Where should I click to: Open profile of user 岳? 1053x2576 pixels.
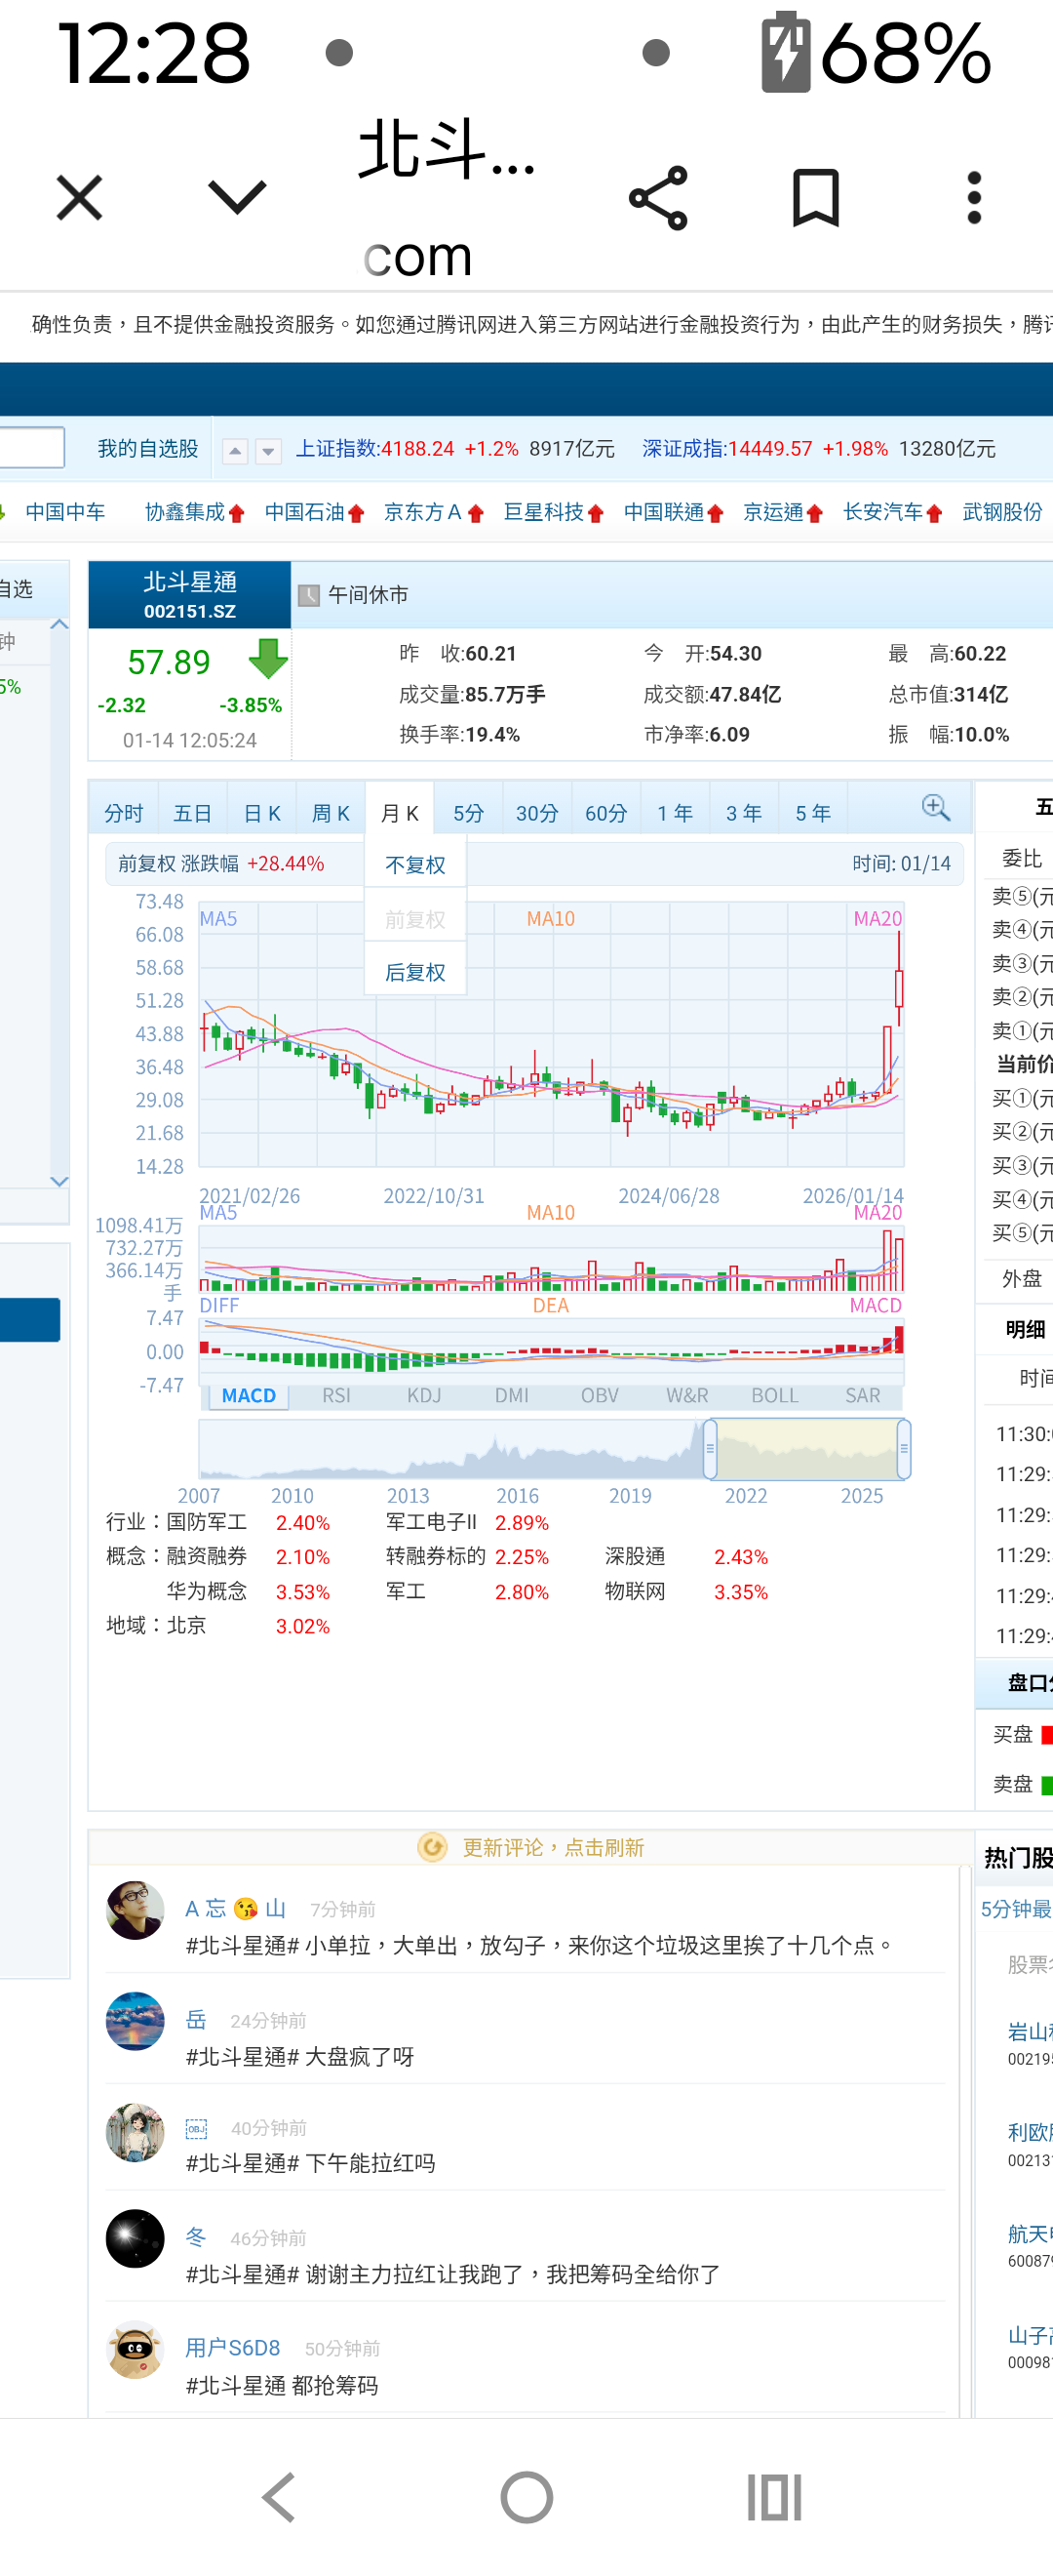tap(196, 2020)
